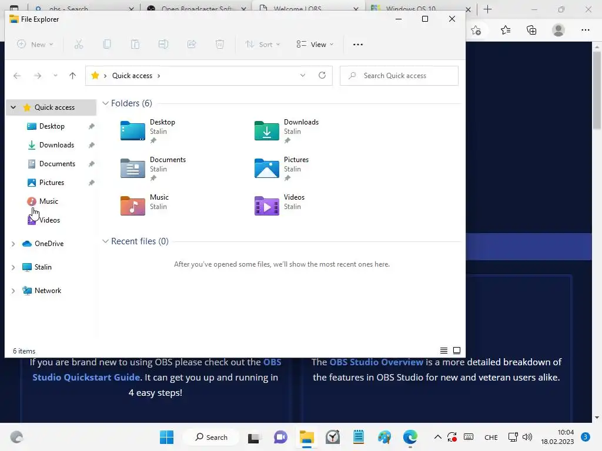The height and width of the screenshot is (451, 602).
Task: Open Microsoft Edge from taskbar
Action: 410,437
